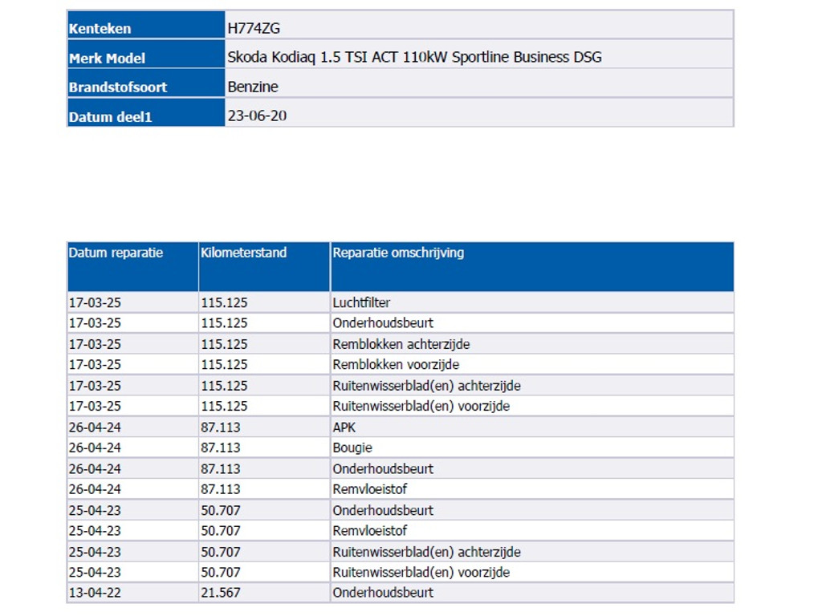Viewport: 822px width, 616px height.
Task: Select the Skoda Kodiaq model description
Action: point(414,57)
